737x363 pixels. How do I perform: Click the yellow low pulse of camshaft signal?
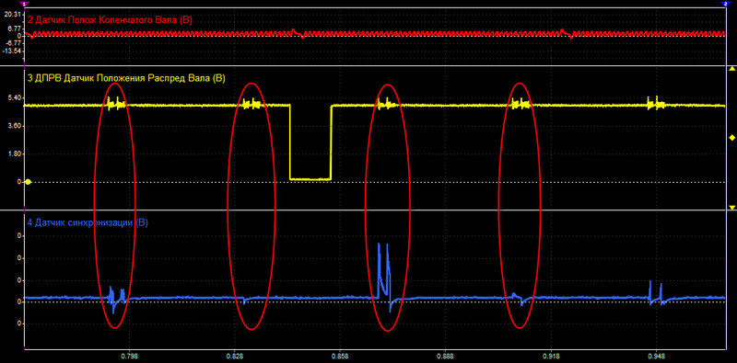(310, 178)
